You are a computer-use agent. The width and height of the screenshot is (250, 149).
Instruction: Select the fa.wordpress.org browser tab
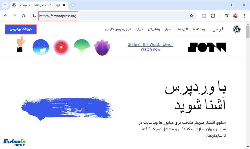point(39,5)
